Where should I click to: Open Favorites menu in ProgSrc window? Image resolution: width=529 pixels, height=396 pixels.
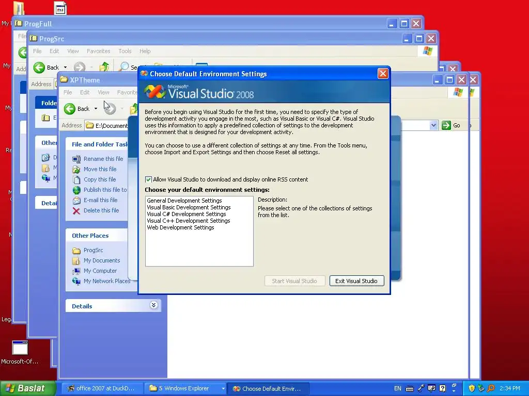point(99,51)
